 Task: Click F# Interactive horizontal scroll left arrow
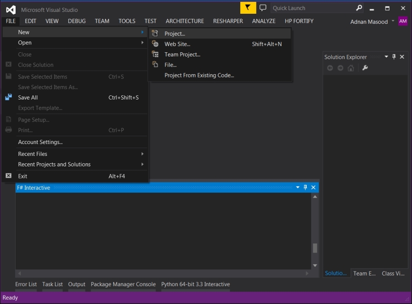point(19,273)
